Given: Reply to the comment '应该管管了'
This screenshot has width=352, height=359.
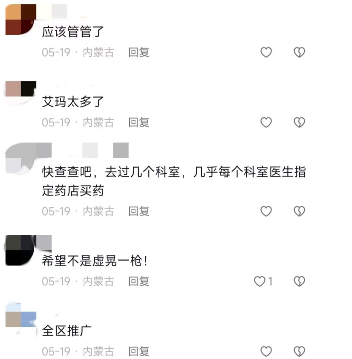Looking at the screenshot, I should [139, 52].
